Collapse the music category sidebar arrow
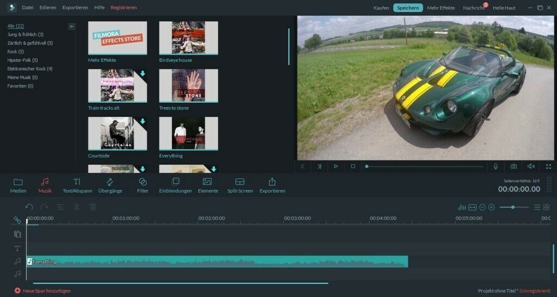Image resolution: width=557 pixels, height=297 pixels. click(x=72, y=26)
